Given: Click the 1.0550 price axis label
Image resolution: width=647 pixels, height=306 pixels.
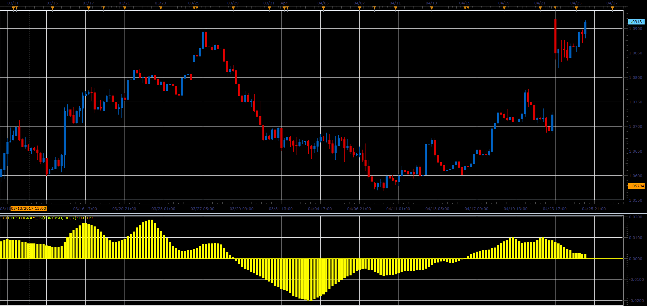Looking at the screenshot, I should (x=635, y=200).
